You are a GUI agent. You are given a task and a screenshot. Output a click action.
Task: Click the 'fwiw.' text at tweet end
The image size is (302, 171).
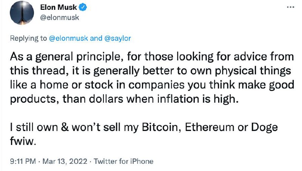[x=23, y=141]
